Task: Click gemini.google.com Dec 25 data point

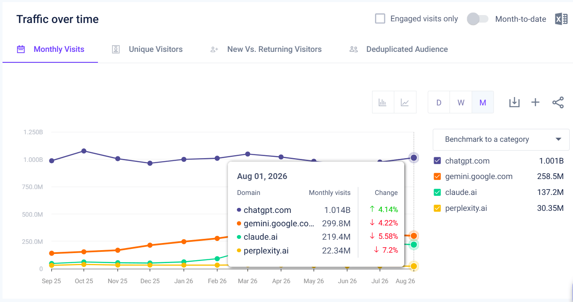Action: (150, 245)
